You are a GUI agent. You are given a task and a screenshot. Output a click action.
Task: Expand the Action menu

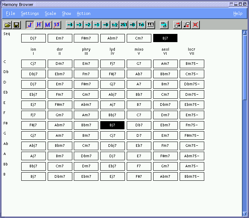(83, 13)
